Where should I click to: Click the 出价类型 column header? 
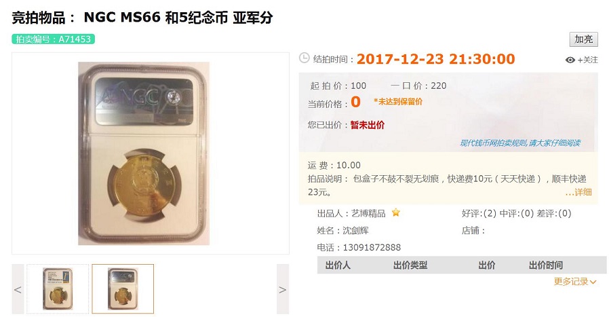click(x=410, y=265)
